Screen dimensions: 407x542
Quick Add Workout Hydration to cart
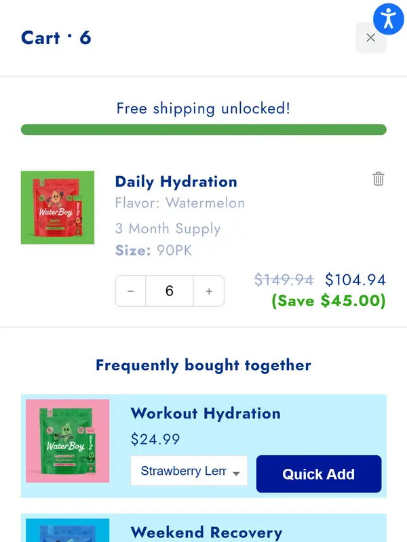pyautogui.click(x=318, y=474)
